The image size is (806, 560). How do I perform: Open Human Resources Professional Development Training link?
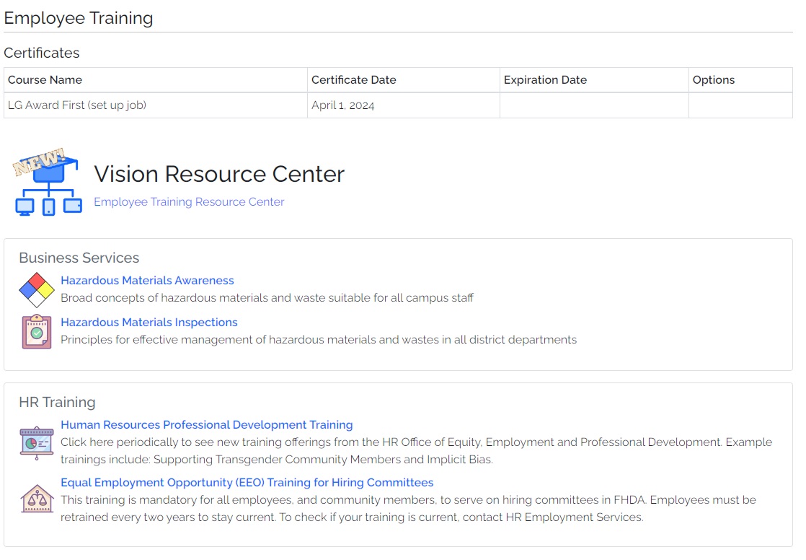[206, 425]
